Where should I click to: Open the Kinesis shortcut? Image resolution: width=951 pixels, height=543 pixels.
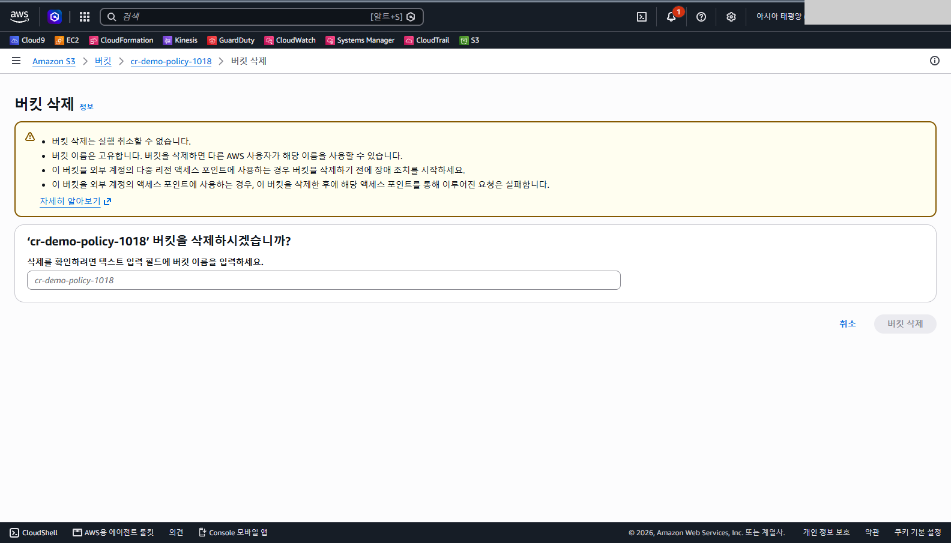point(180,40)
